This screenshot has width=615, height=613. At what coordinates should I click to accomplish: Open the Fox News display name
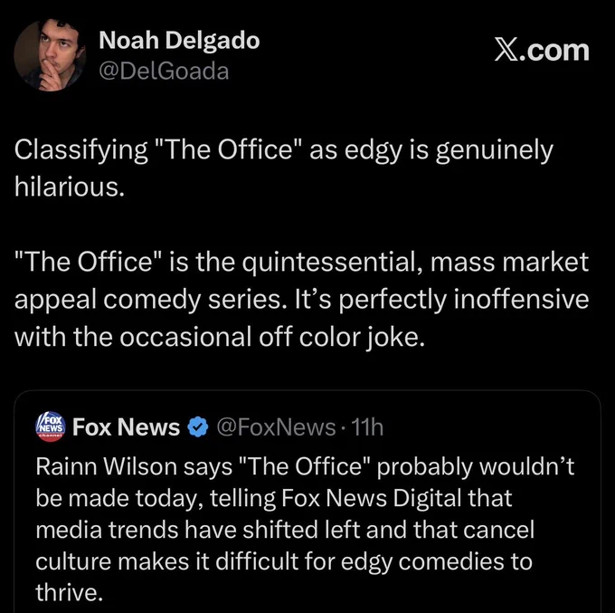(127, 426)
